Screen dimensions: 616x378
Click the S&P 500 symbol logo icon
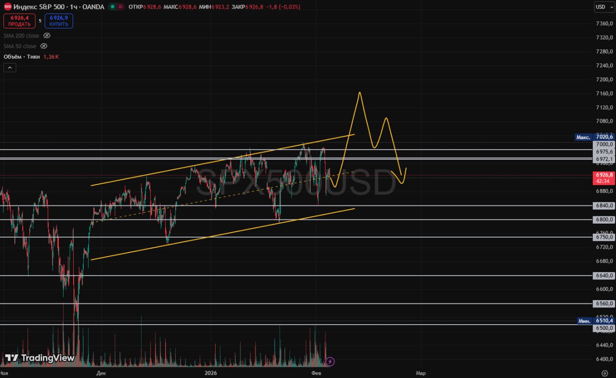pos(7,7)
